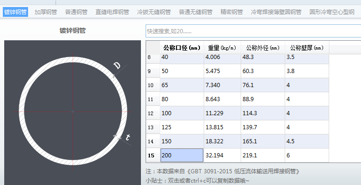Click the 重量(kg/m) column header
Screen dimensions: 361x185
(222, 48)
